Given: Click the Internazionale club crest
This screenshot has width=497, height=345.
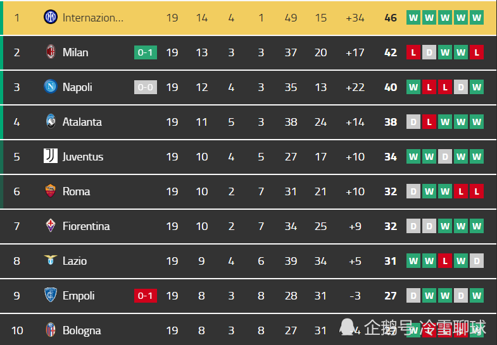Looking at the screenshot, I should [x=51, y=17].
